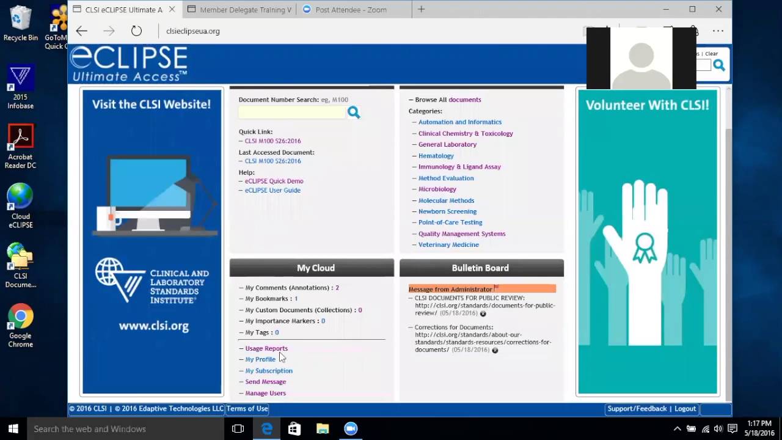
Task: Click the Zoom icon on the taskbar
Action: point(351,428)
